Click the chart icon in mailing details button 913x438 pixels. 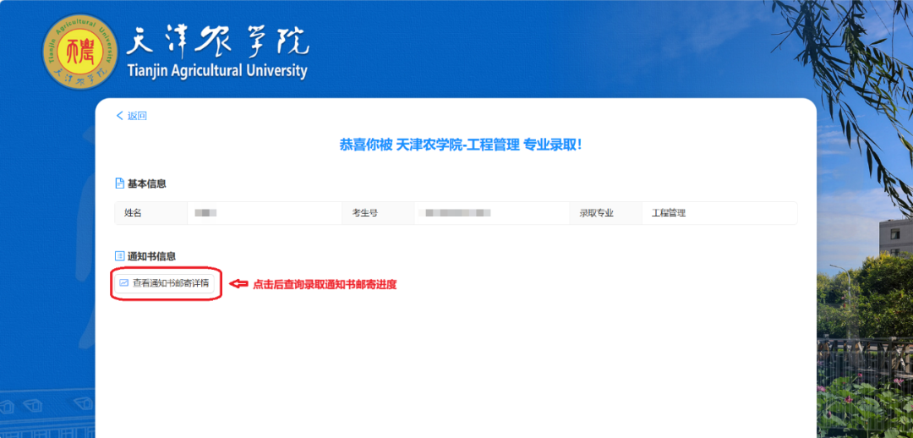point(123,283)
